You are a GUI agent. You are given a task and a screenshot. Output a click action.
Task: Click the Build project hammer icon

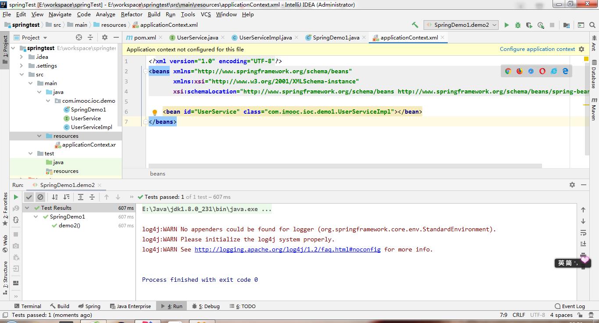(415, 25)
